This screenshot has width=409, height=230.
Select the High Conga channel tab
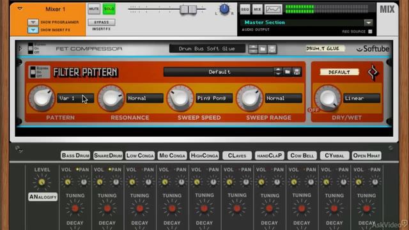204,155
